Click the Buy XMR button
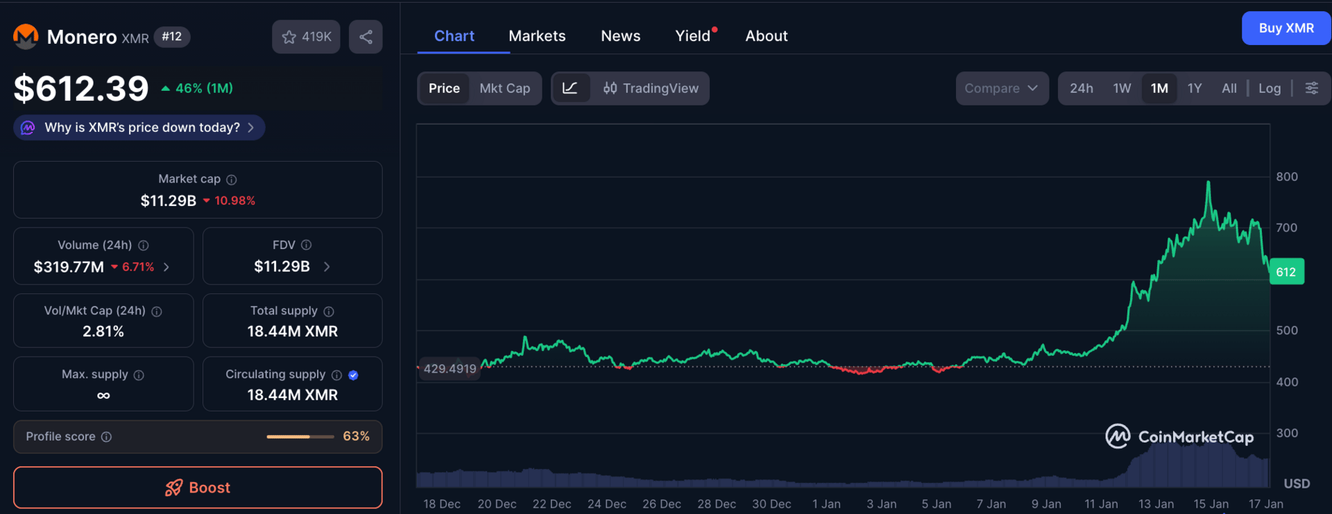This screenshot has width=1332, height=514. 1286,28
